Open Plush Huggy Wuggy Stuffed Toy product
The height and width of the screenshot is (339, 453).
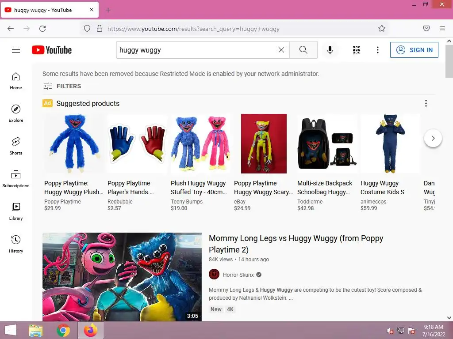coord(199,188)
